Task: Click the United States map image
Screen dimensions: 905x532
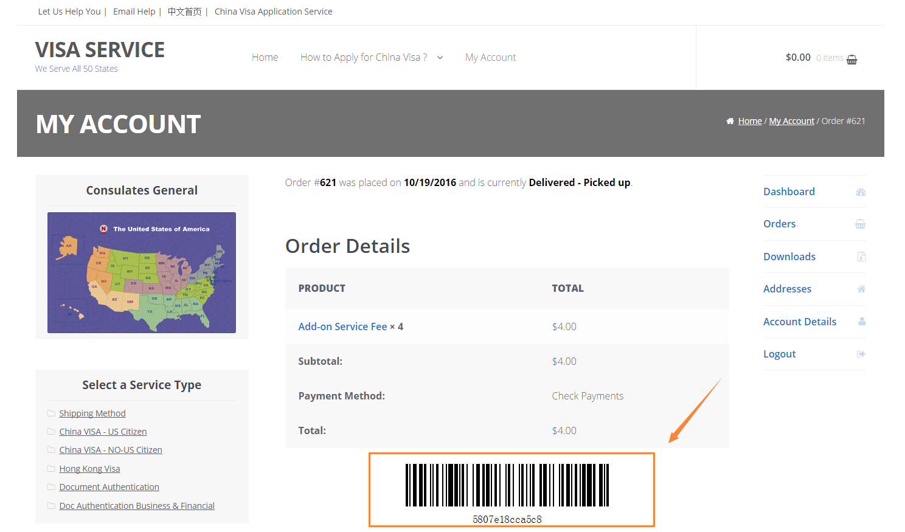Action: (142, 272)
